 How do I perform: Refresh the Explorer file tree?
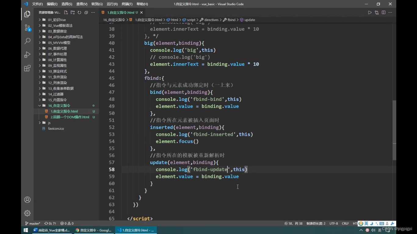(x=79, y=12)
